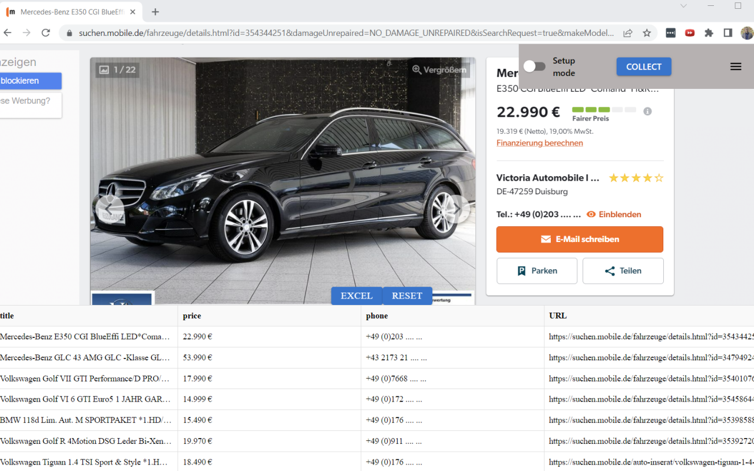Viewport: 754px width, 471px height.
Task: Select the Volkswagen Golf VI 6 GTI title cell
Action: tap(88, 399)
